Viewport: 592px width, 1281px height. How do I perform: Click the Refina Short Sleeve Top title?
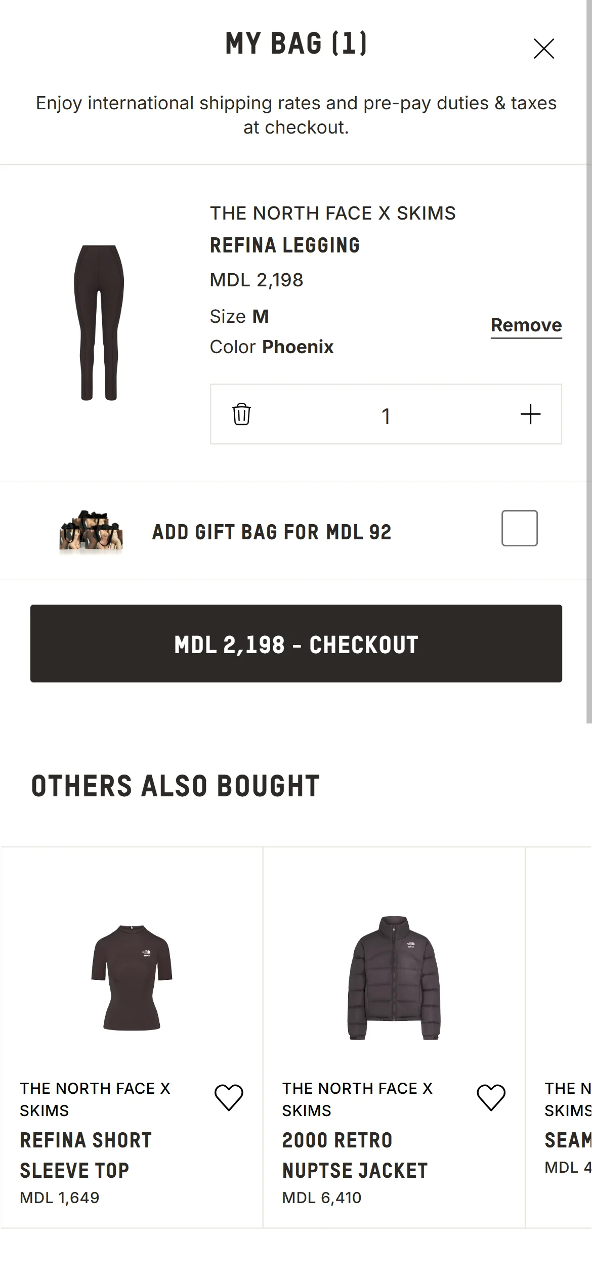tap(85, 1155)
